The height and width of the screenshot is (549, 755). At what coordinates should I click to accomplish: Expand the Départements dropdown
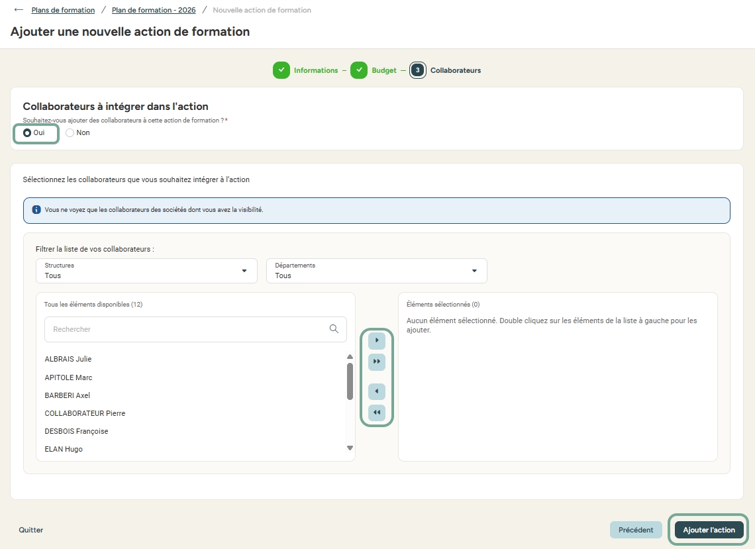[x=376, y=271]
